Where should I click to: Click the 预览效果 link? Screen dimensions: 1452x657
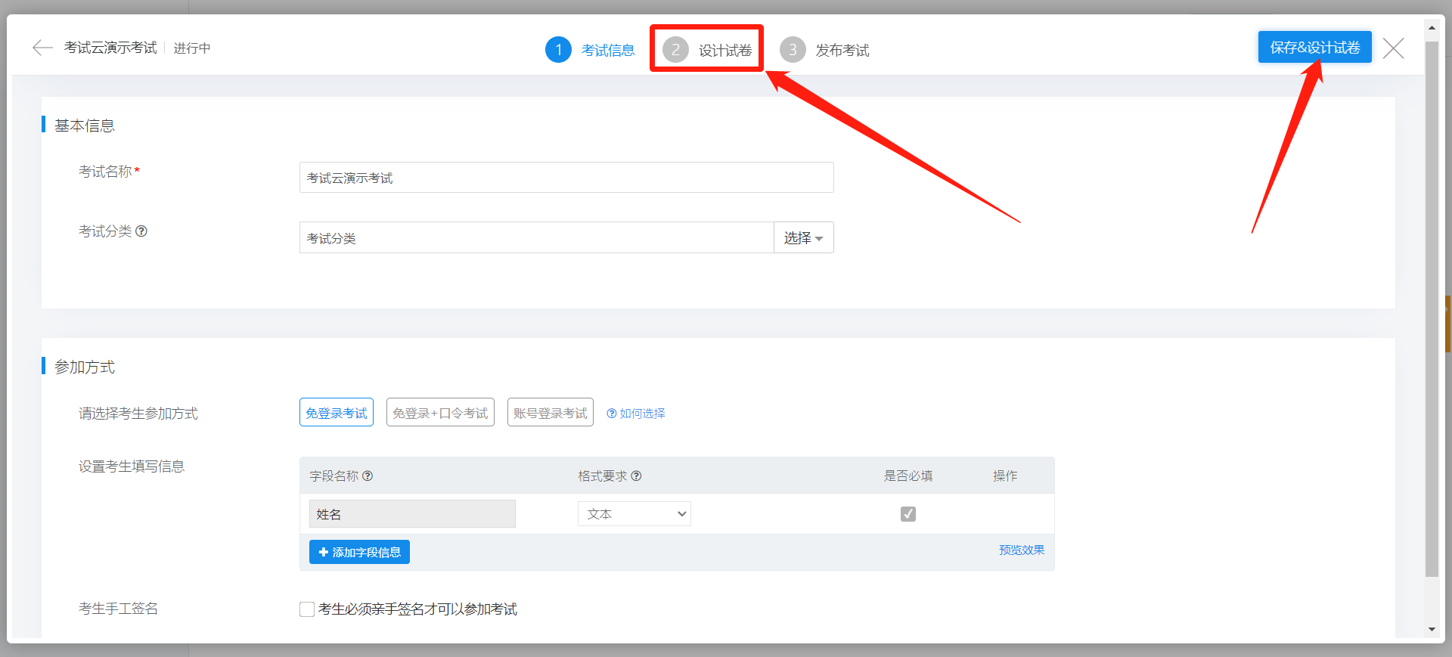click(x=1021, y=550)
